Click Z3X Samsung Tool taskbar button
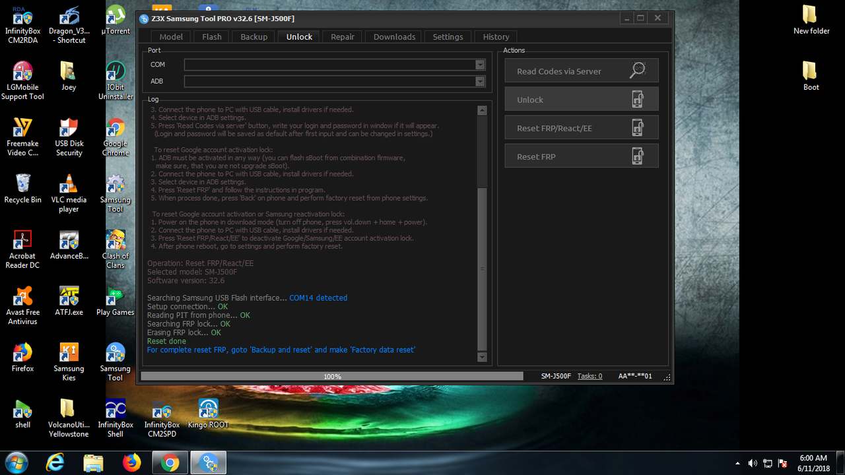Viewport: 845px width, 475px height. [209, 462]
